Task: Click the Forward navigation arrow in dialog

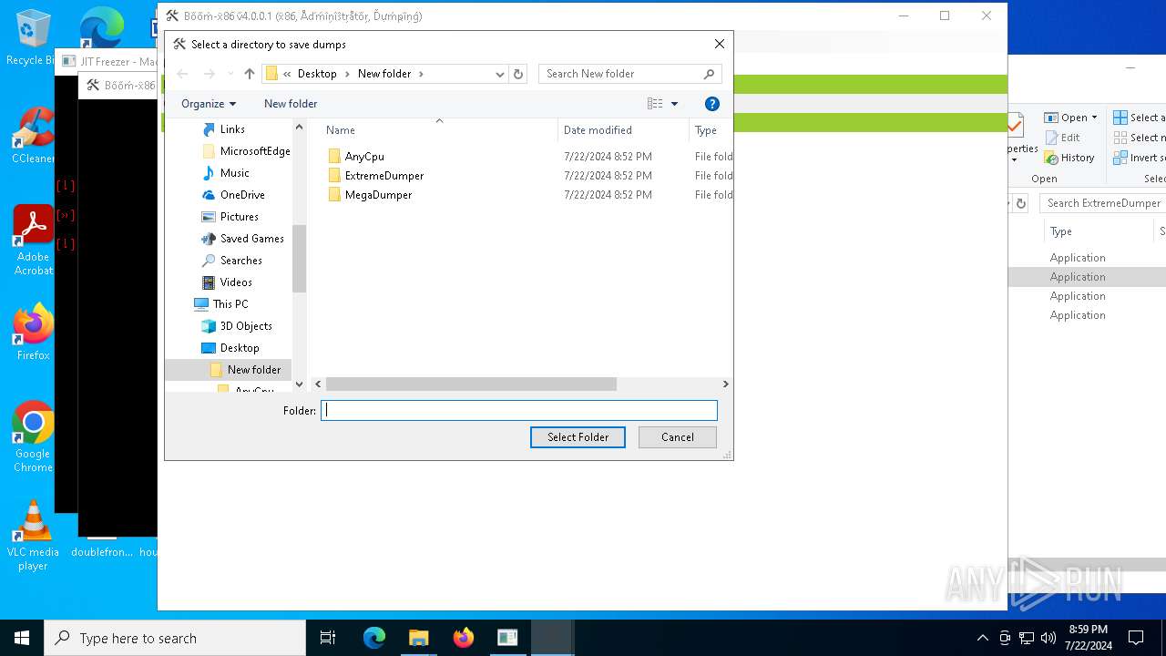Action: tap(210, 74)
